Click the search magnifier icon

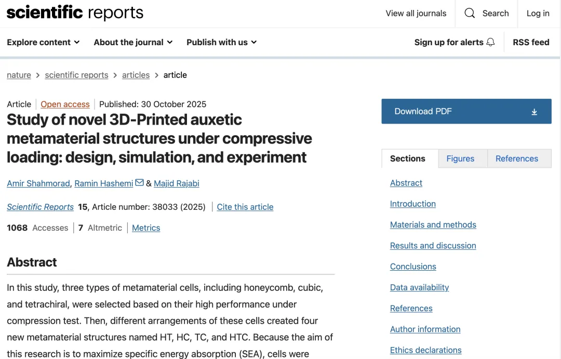tap(470, 13)
